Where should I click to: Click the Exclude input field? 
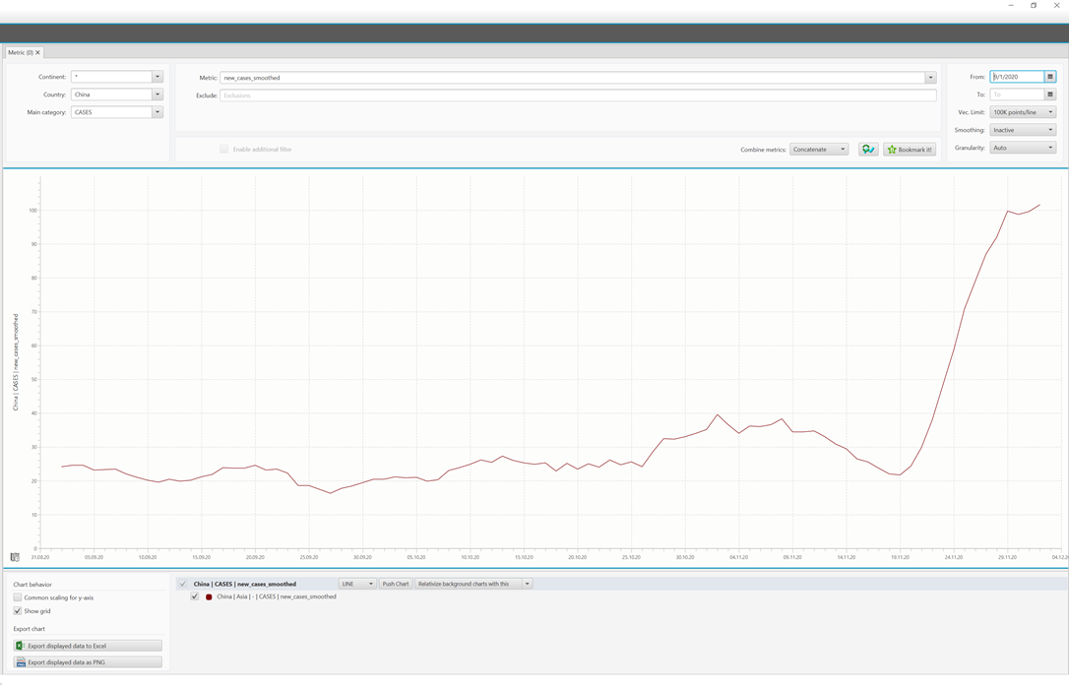(x=578, y=95)
